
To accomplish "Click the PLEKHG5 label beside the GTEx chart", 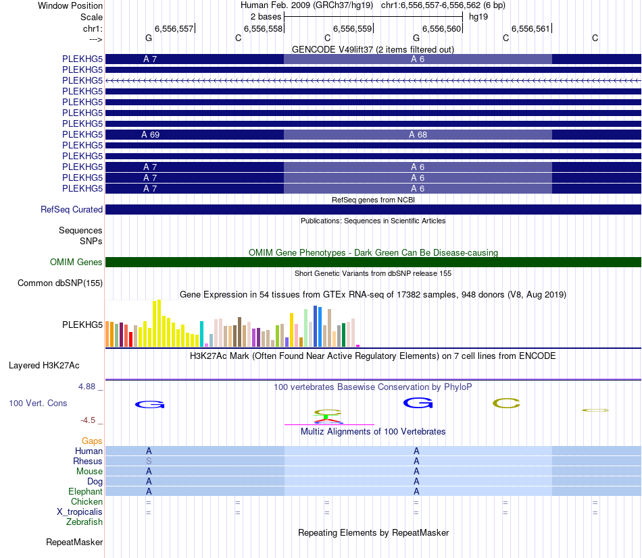I will click(x=82, y=325).
